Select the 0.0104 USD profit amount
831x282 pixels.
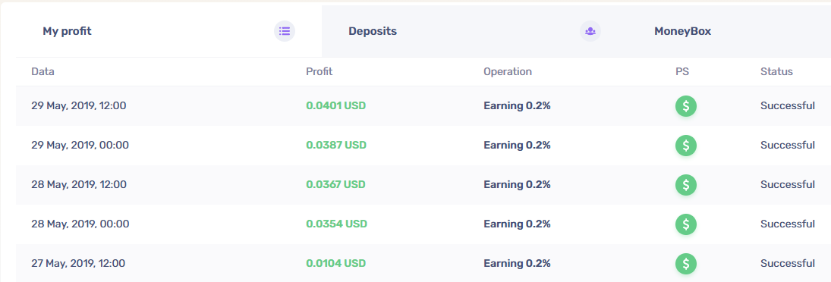tap(336, 264)
